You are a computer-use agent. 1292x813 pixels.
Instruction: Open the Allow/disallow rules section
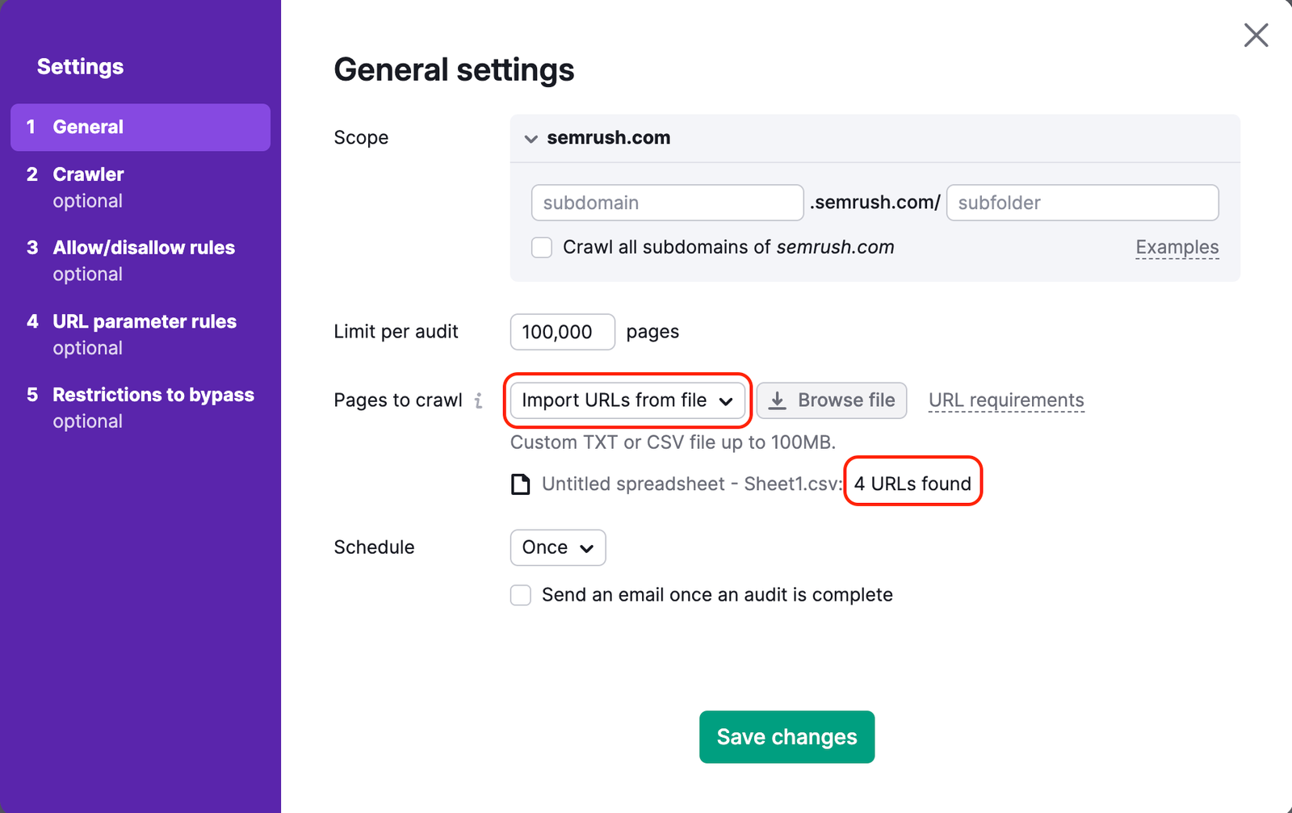click(144, 247)
